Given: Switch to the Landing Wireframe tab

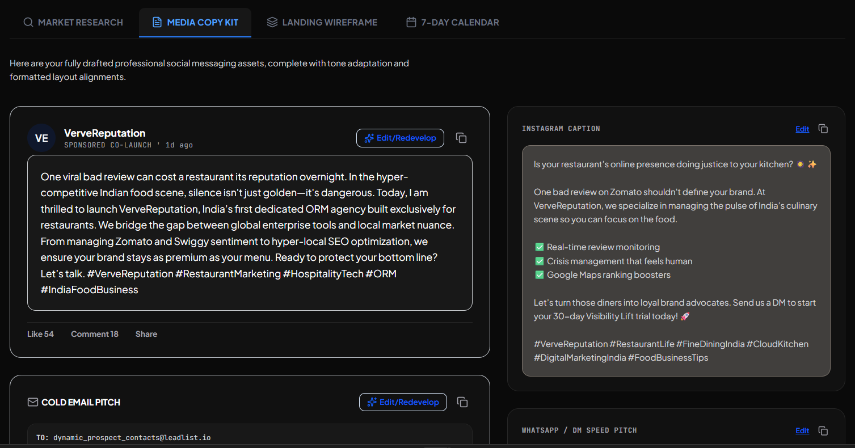Looking at the screenshot, I should [322, 23].
